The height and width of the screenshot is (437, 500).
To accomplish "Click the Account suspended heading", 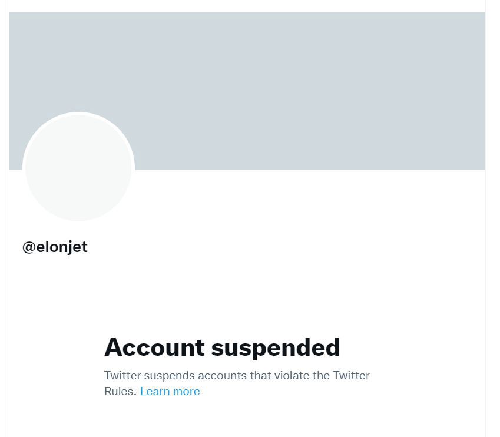I will (222, 347).
